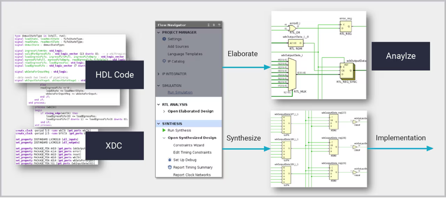Click Flow Navigator help question mark

[x=219, y=25]
